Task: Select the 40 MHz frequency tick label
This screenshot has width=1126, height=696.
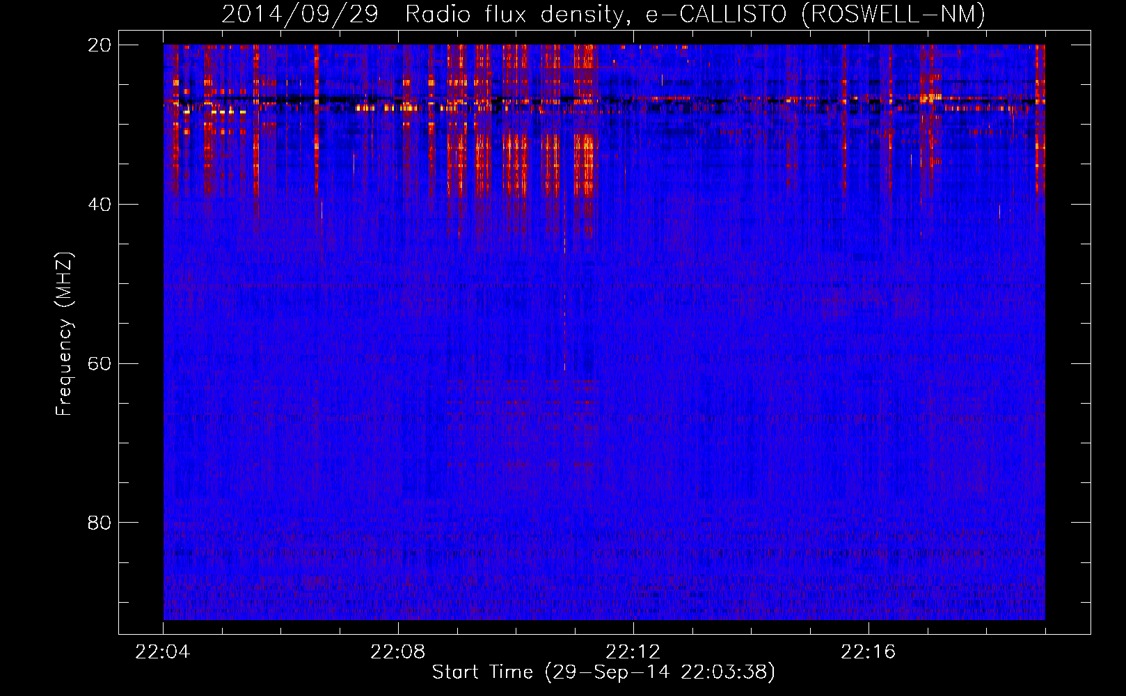Action: click(100, 205)
